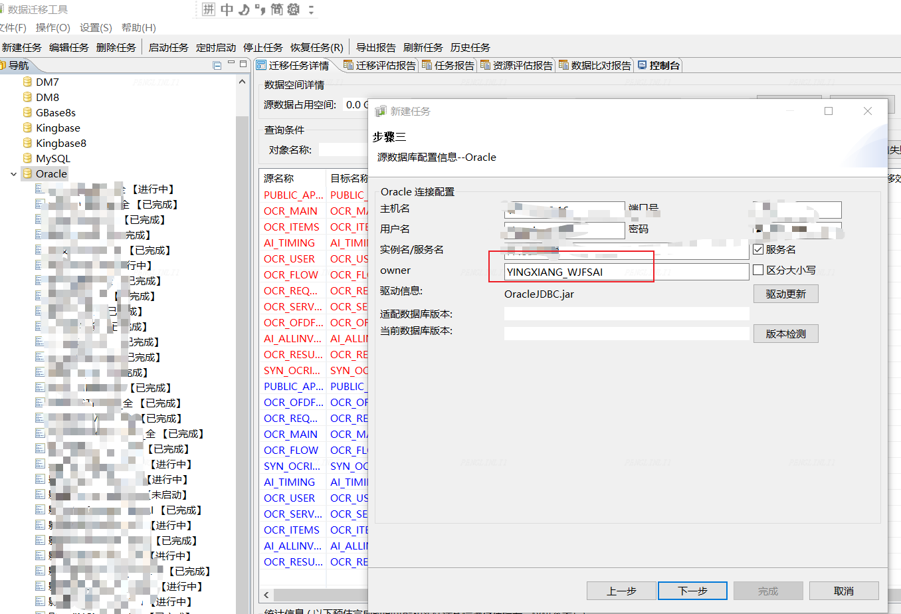The width and height of the screenshot is (901, 614).
Task: Click 恢复任务(R) in the toolbar
Action: tap(317, 47)
